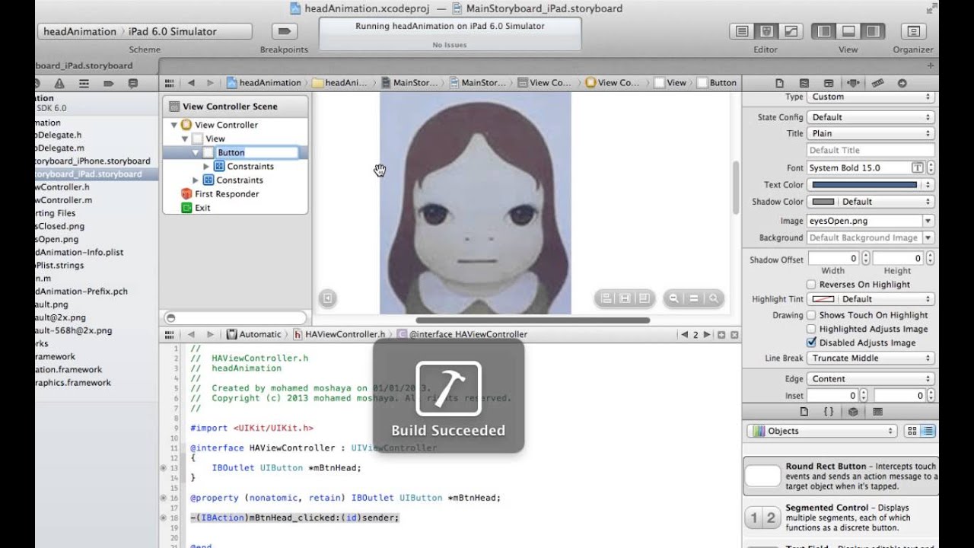Open the Highlight Tint color swatch
Image resolution: width=974 pixels, height=548 pixels.
pyautogui.click(x=823, y=299)
